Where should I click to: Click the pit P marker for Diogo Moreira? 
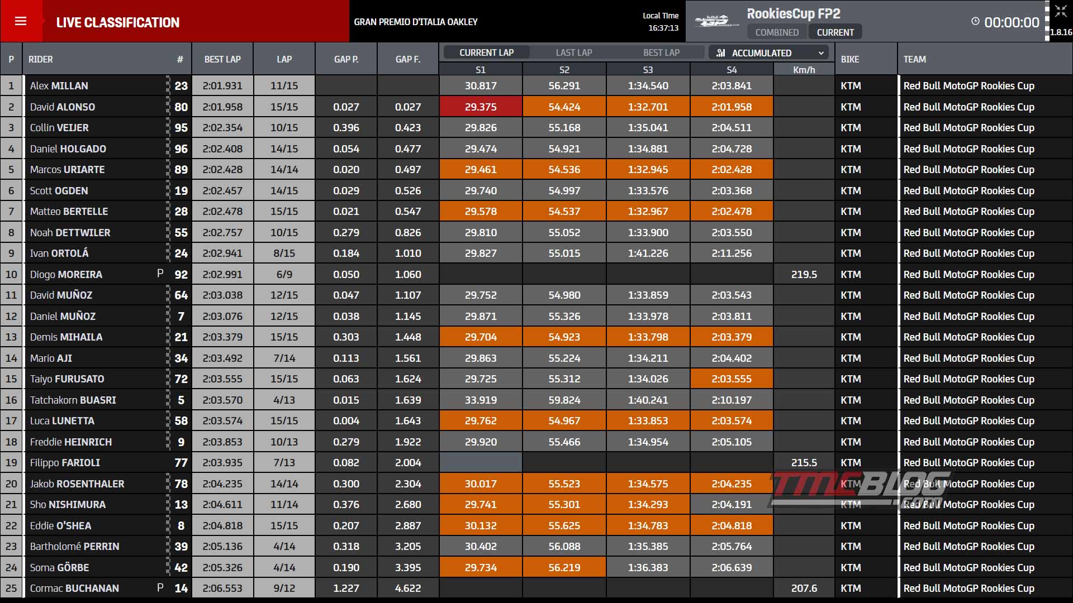pos(160,274)
